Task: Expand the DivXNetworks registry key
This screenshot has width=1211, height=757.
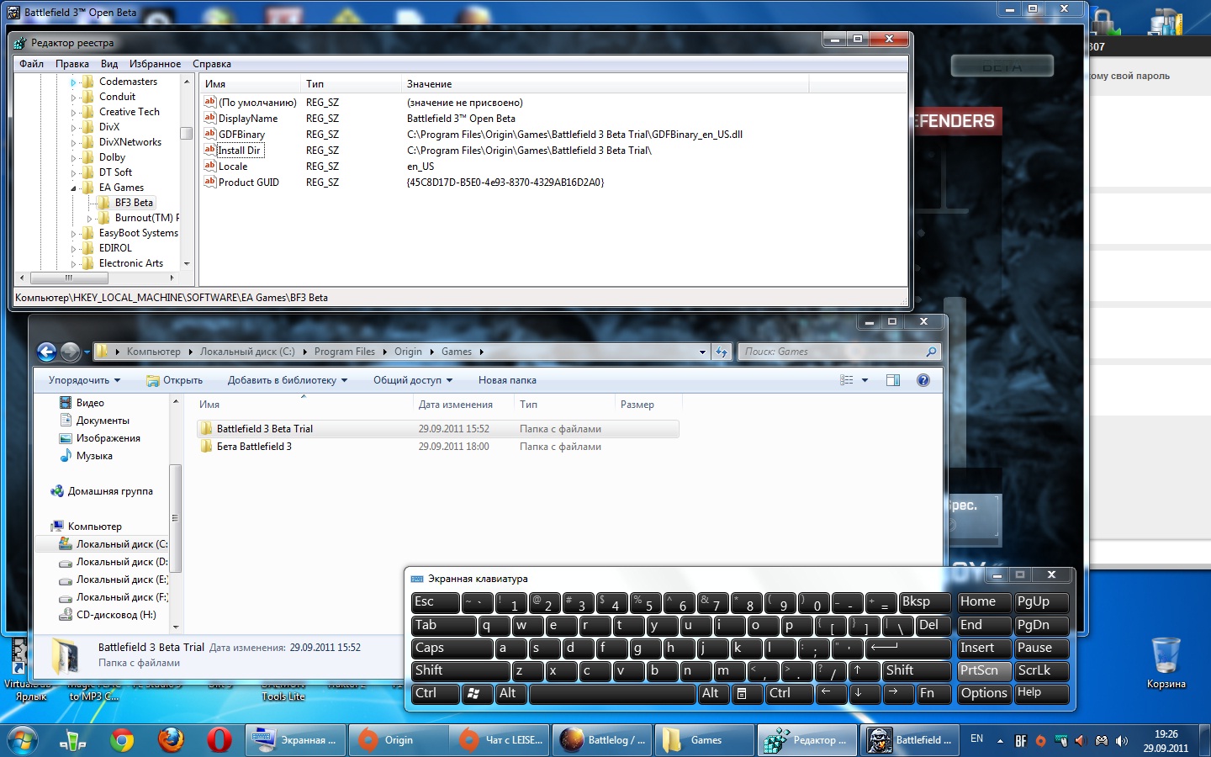Action: [x=73, y=143]
